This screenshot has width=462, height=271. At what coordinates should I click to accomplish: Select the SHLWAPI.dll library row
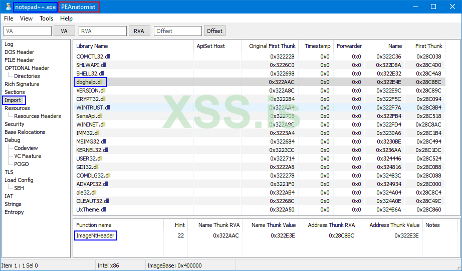pos(259,65)
